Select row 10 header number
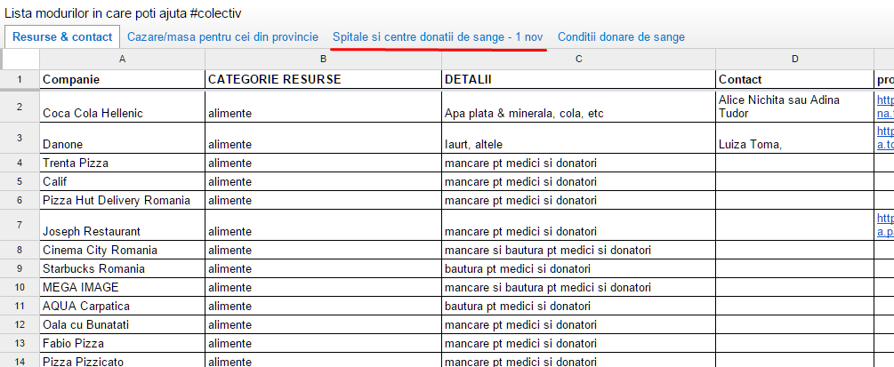Viewport: 894px width, 367px height. point(20,287)
